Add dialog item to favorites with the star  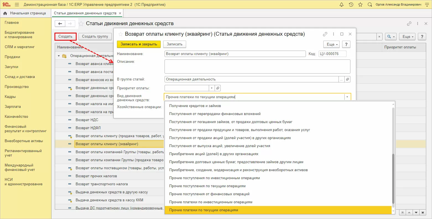point(120,34)
